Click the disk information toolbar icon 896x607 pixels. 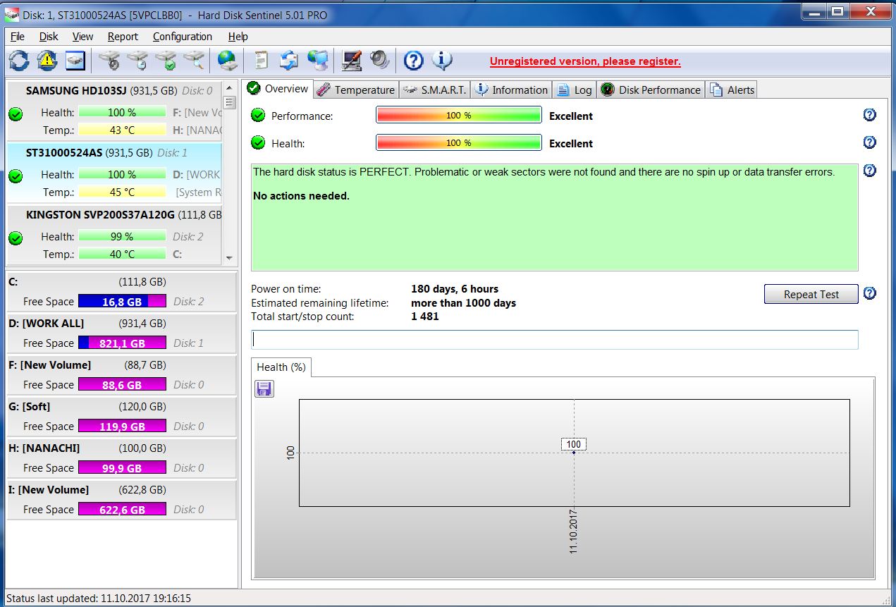(75, 61)
